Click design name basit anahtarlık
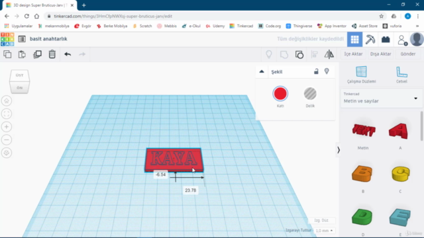 point(48,39)
